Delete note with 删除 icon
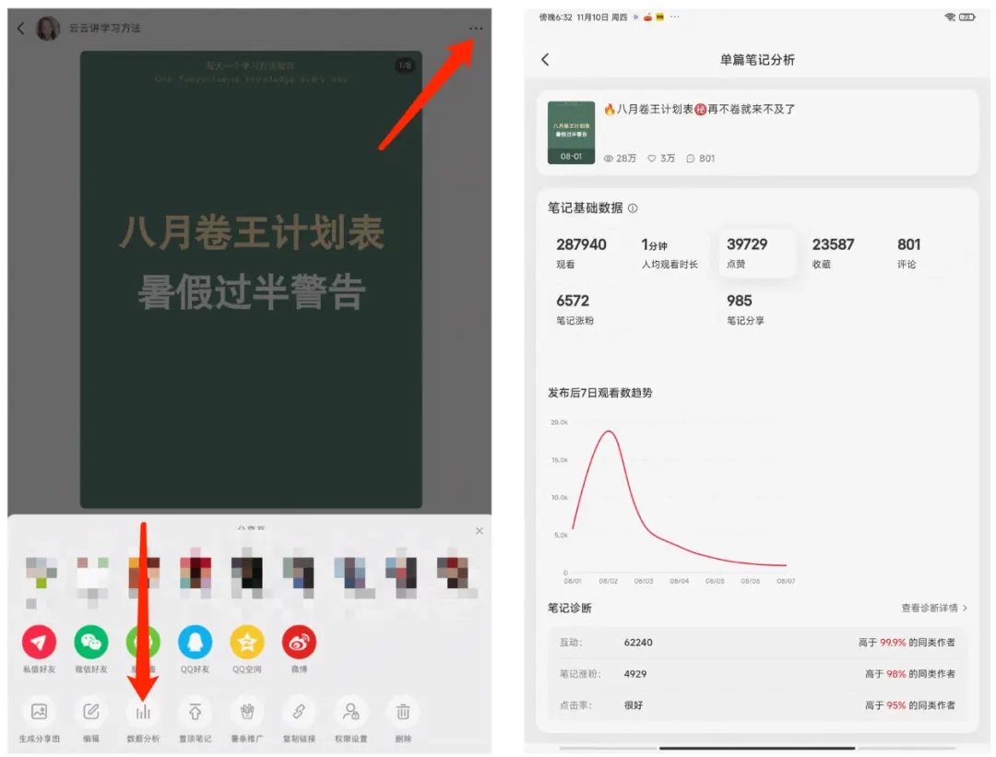Screen dimensions: 996x757 coord(403,712)
